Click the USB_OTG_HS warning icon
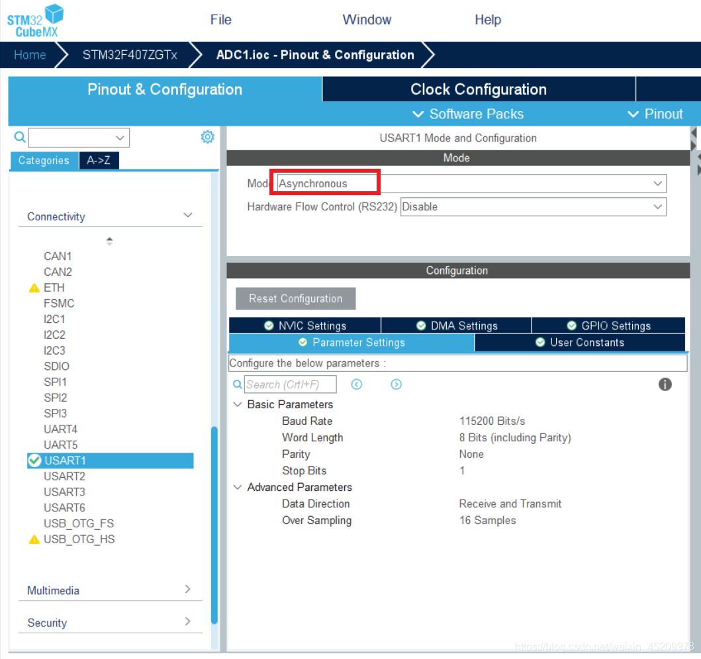Screen dimensions: 701x659 pos(34,539)
